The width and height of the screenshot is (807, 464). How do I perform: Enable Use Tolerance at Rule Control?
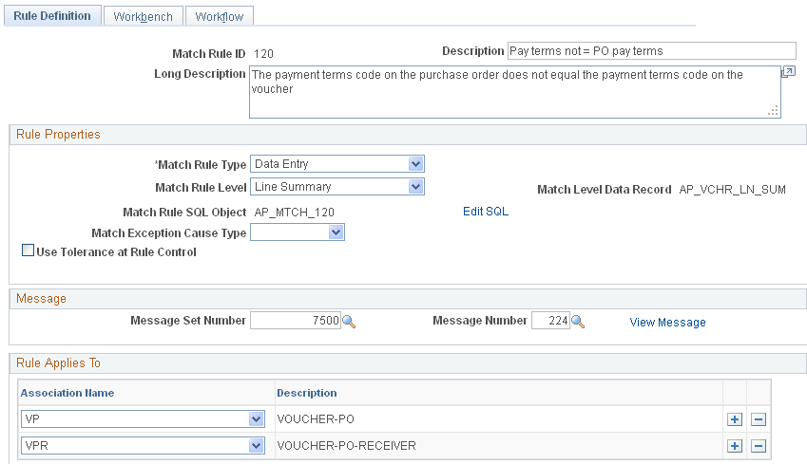[x=28, y=251]
